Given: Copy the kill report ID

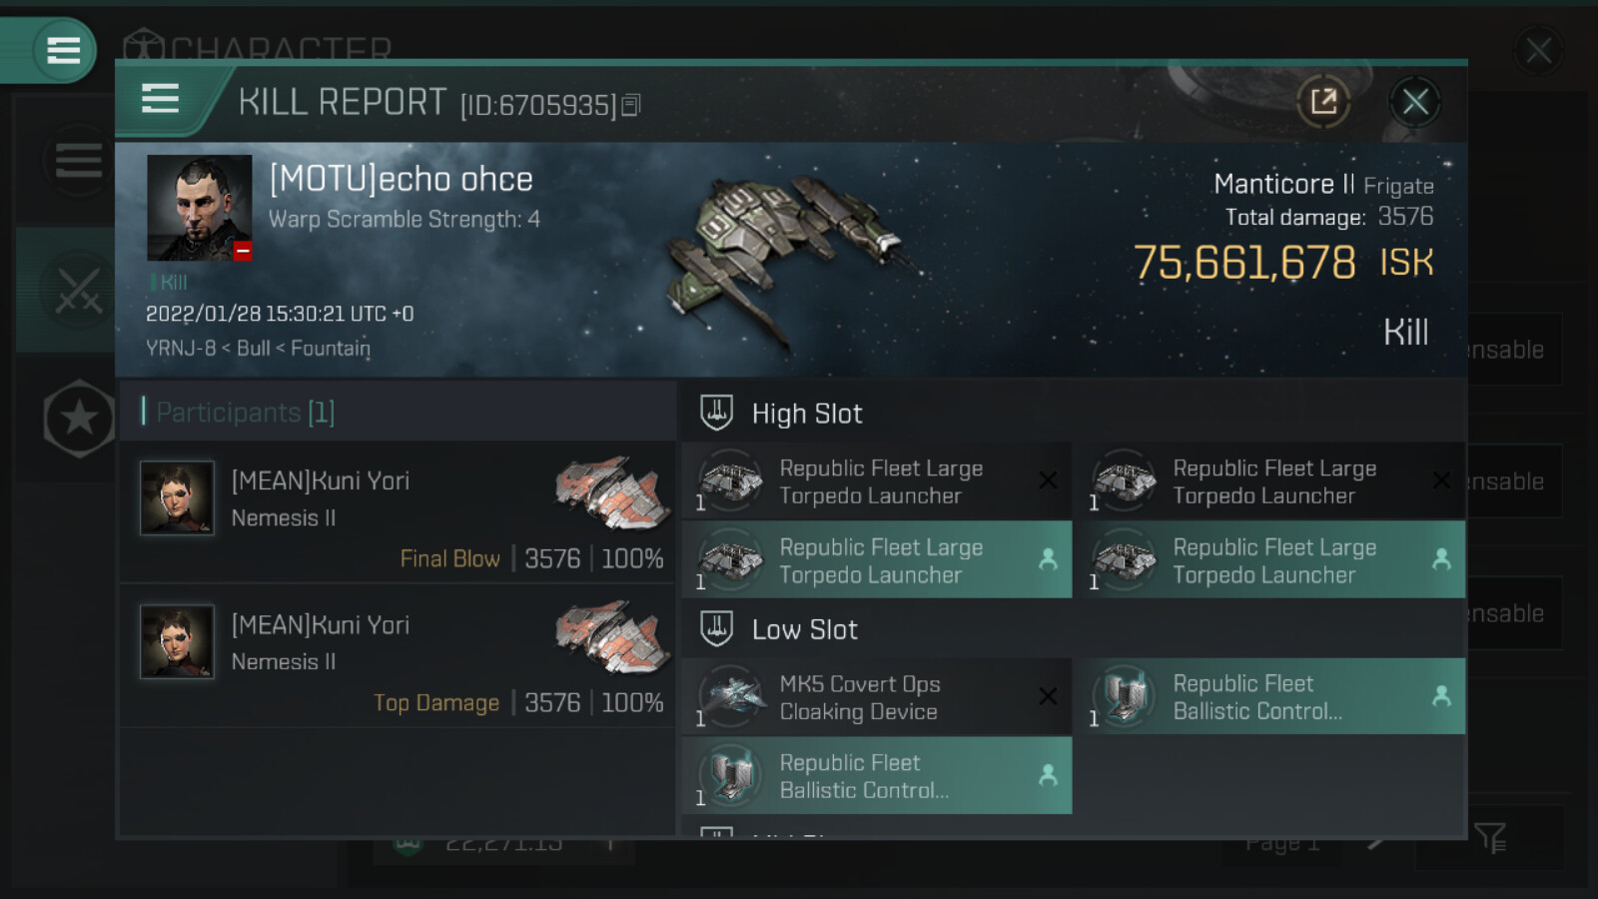Looking at the screenshot, I should [631, 105].
